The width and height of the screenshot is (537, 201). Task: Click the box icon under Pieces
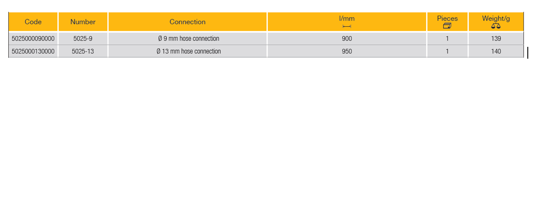tap(447, 26)
